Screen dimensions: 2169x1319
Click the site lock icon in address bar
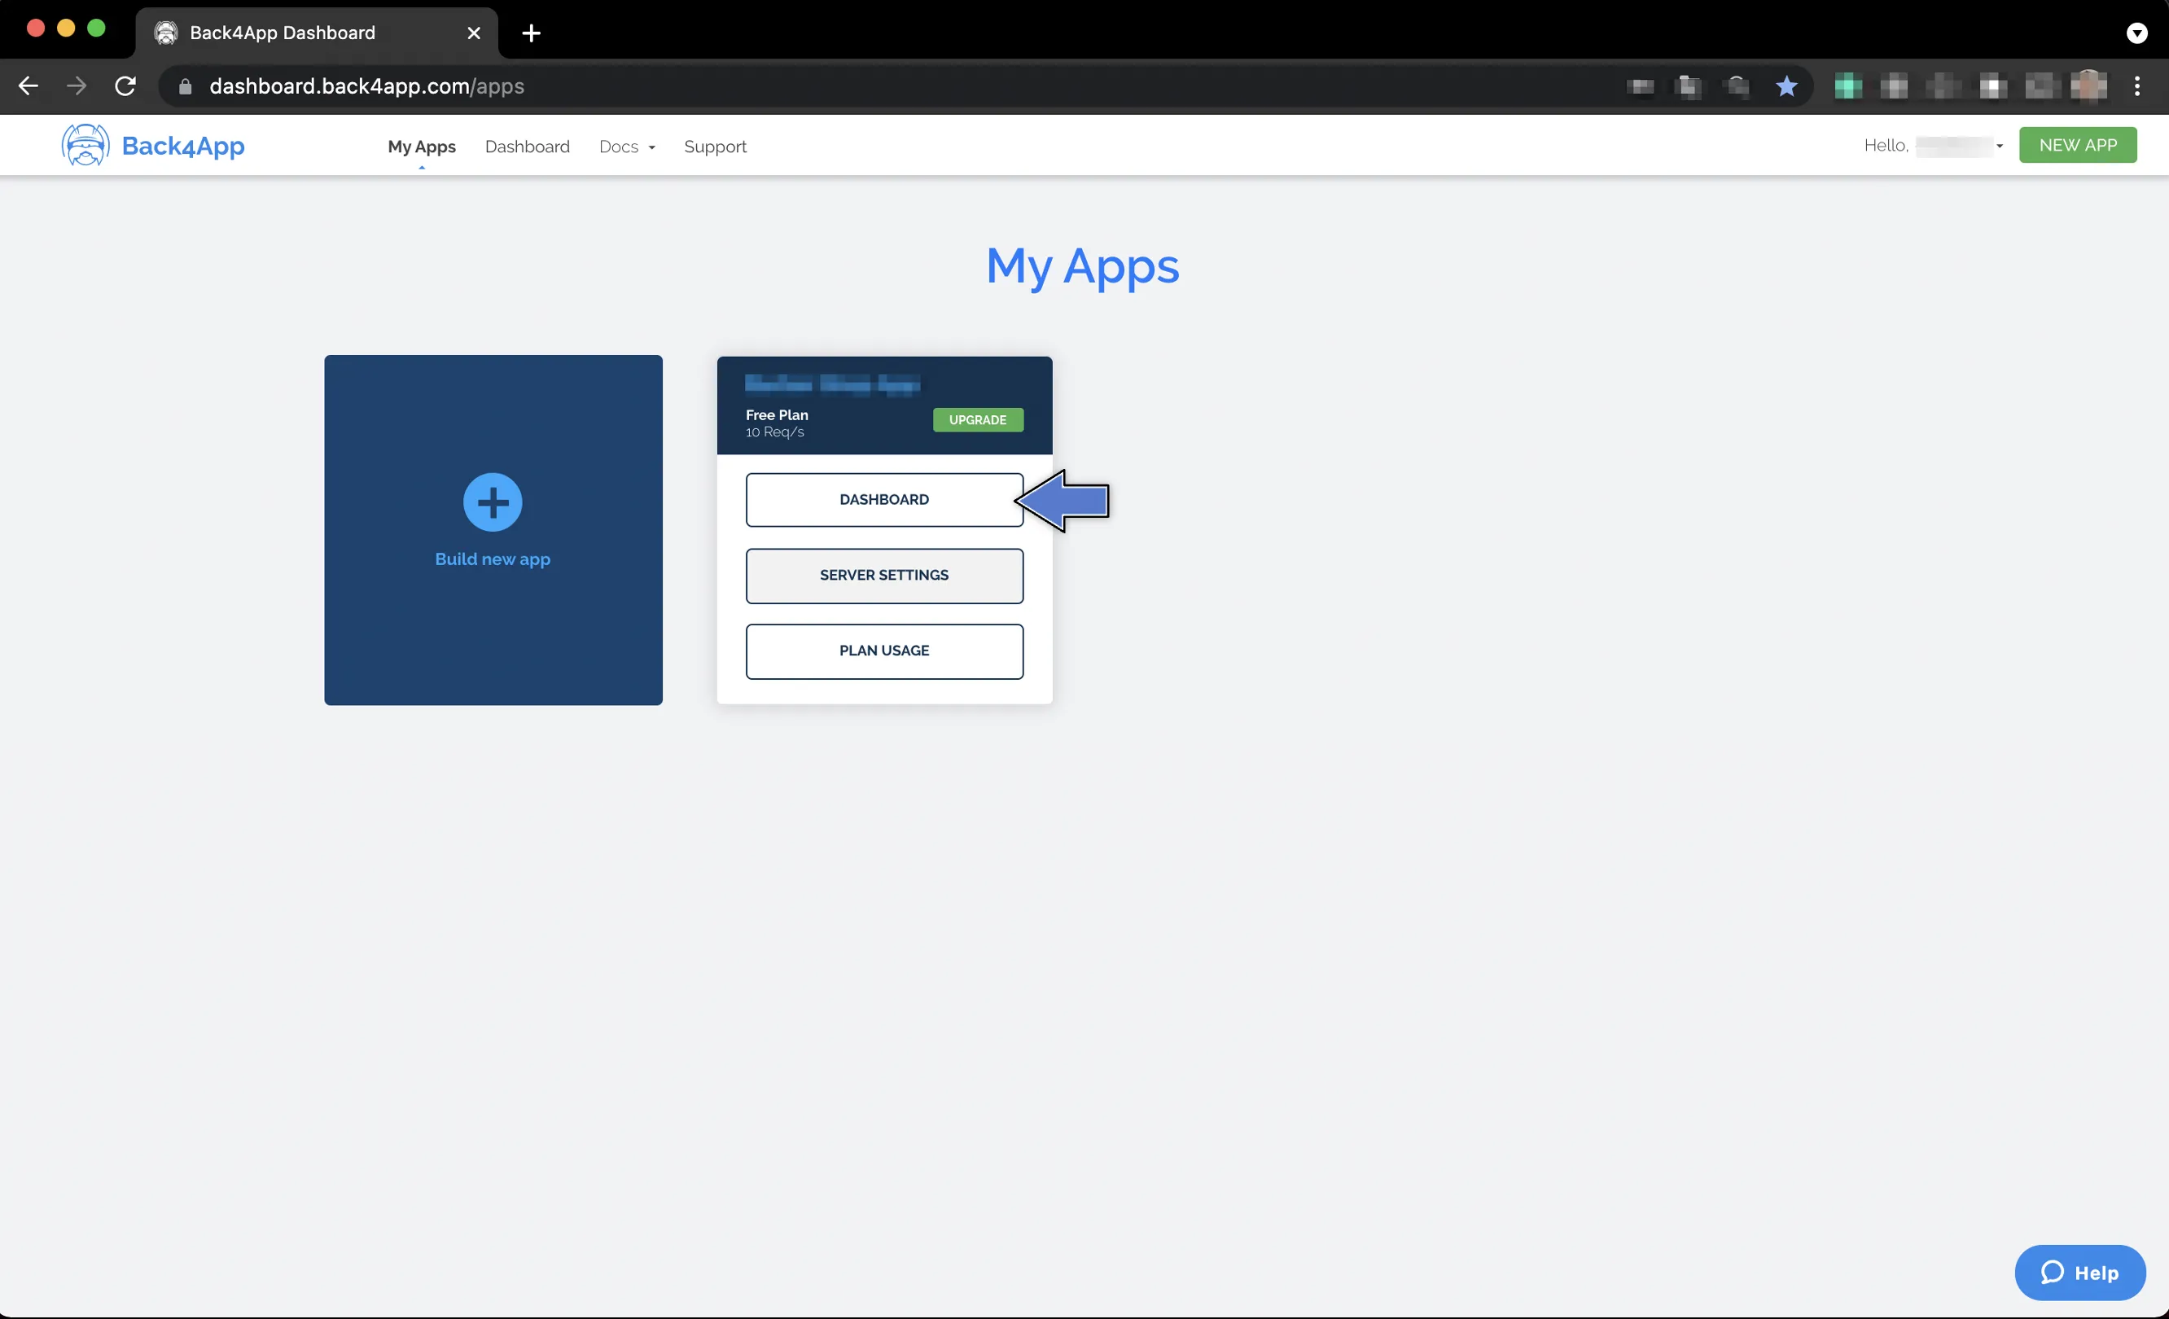pos(185,86)
